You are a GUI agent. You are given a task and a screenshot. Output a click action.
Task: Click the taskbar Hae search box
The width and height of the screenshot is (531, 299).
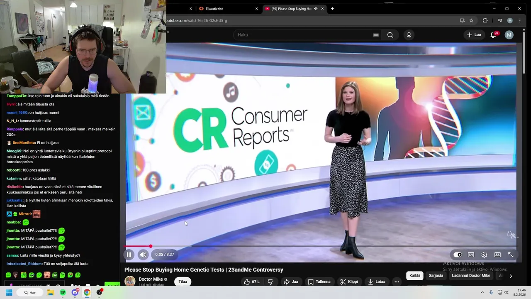pos(31,292)
